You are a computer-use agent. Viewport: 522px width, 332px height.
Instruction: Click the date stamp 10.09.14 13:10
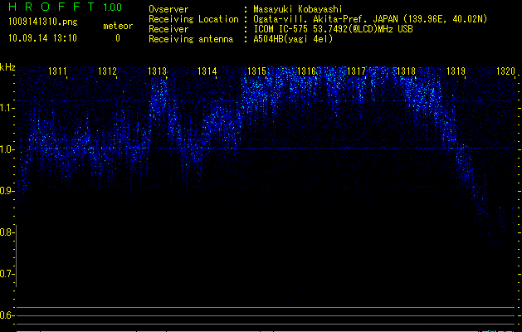(x=42, y=38)
